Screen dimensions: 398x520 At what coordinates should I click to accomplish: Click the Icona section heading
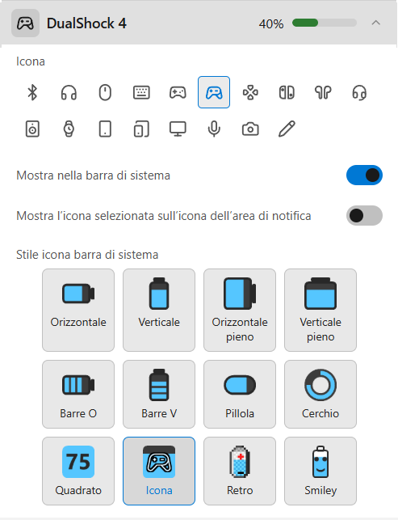pos(31,61)
